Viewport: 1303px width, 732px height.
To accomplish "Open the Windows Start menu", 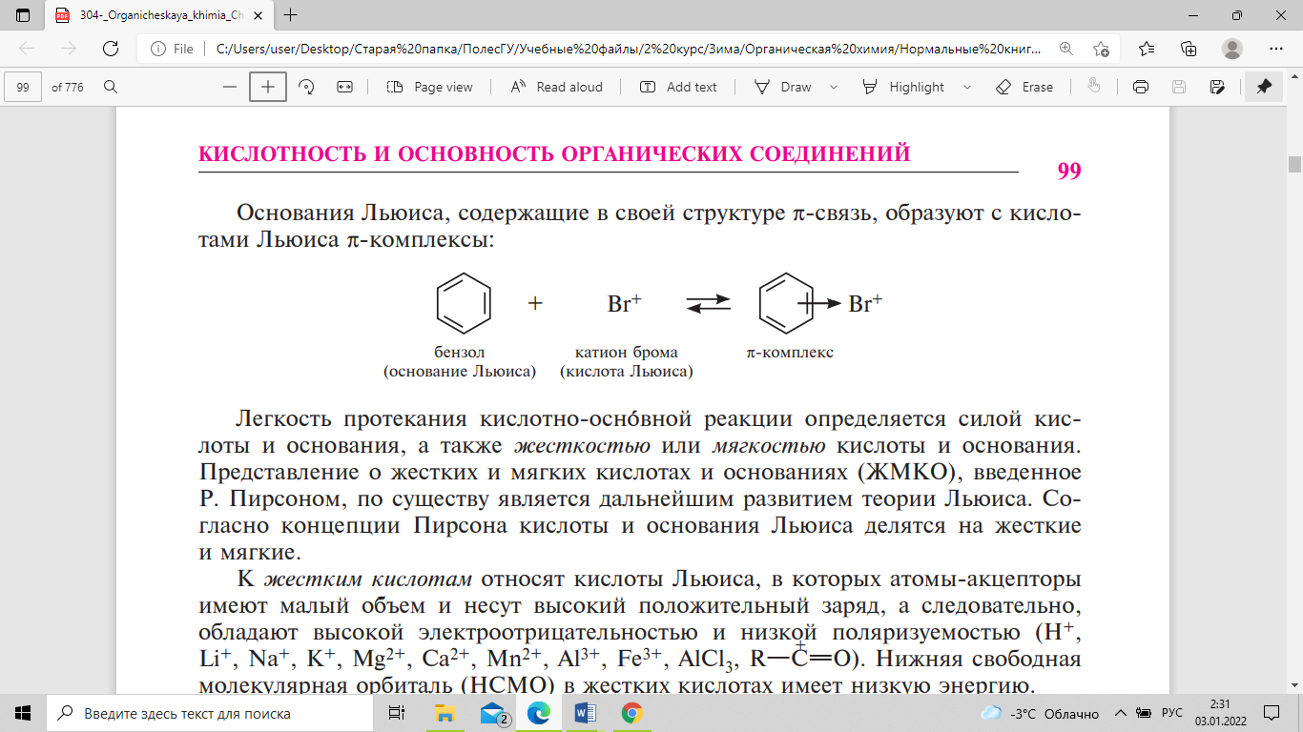I will (x=23, y=713).
